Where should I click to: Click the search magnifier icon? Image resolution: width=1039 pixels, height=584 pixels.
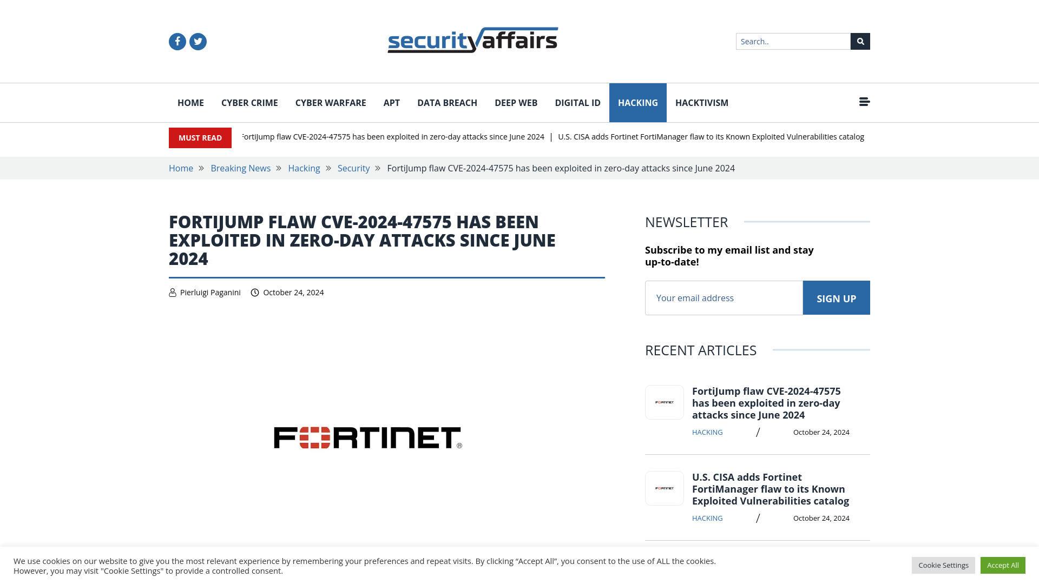(x=860, y=41)
